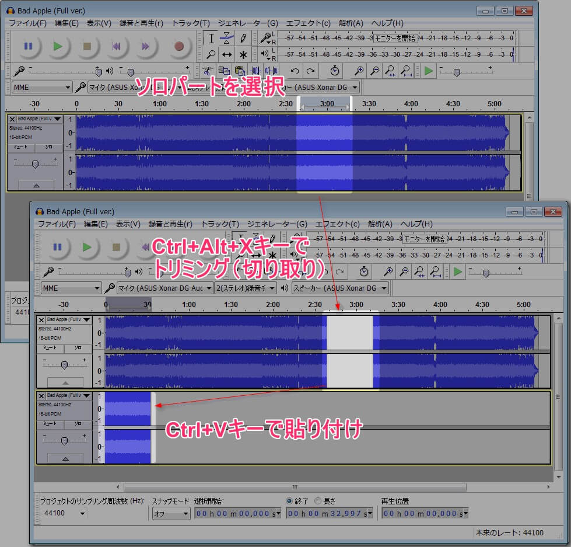This screenshot has width=571, height=547.
Task: Collapse the back window track
Action: [36, 185]
